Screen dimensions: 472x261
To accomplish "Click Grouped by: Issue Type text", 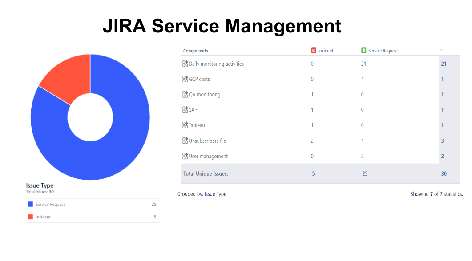I will 202,194.
